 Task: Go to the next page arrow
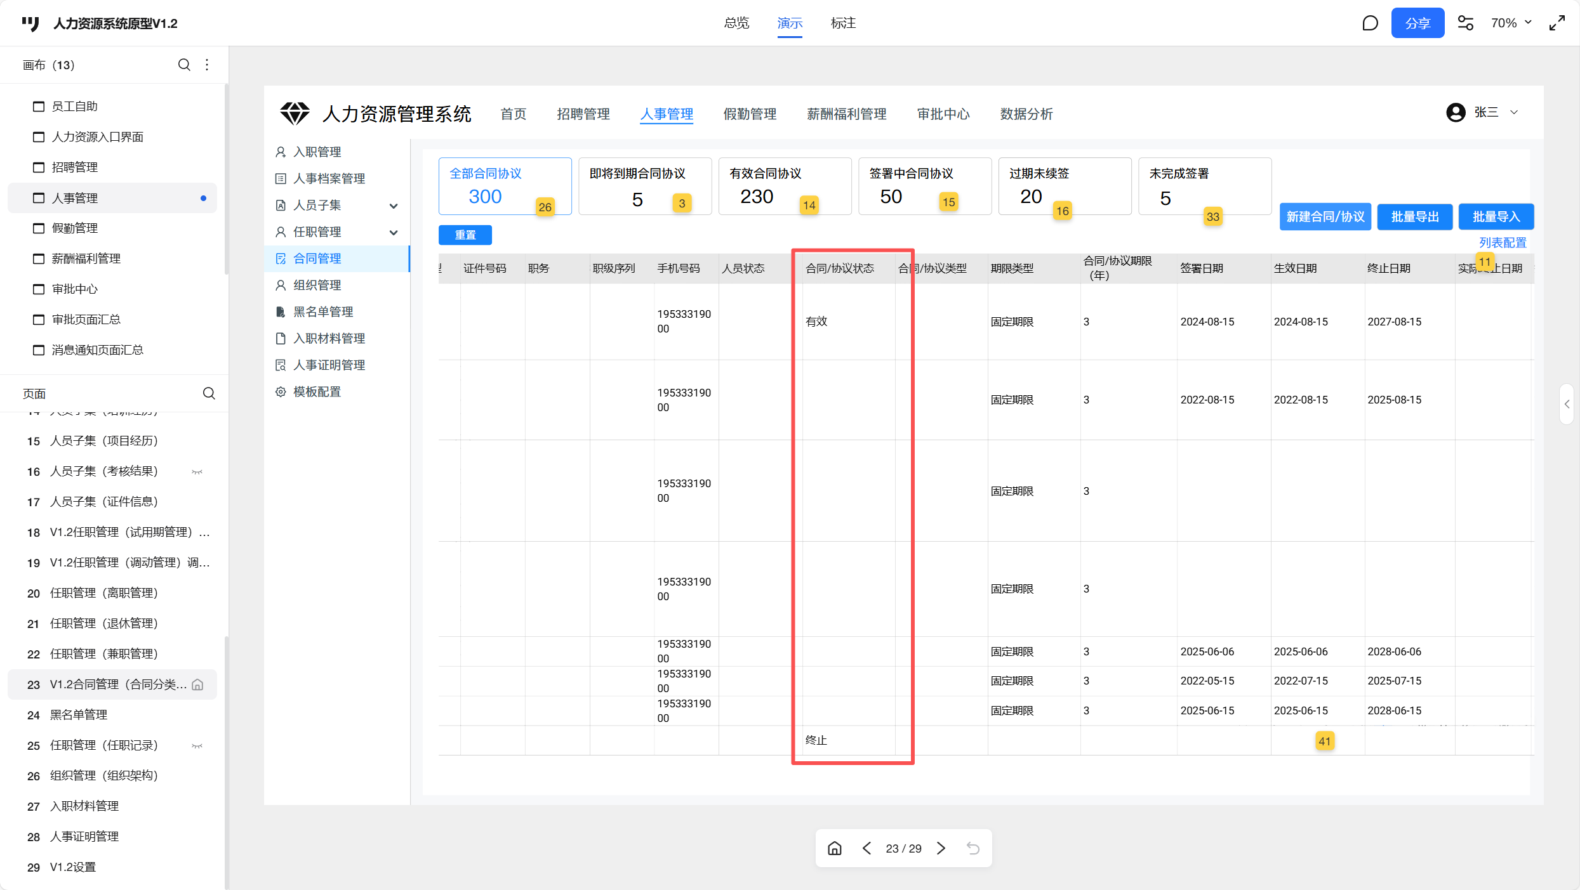941,848
